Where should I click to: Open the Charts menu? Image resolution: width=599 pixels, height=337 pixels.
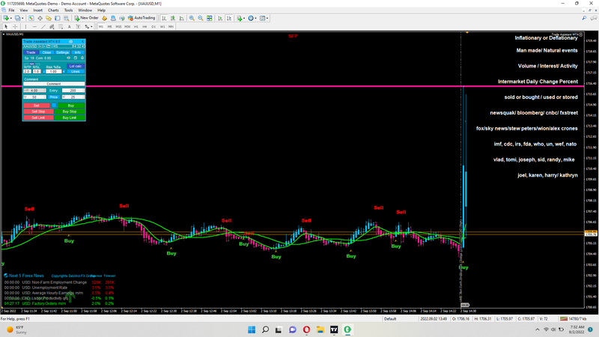point(53,10)
